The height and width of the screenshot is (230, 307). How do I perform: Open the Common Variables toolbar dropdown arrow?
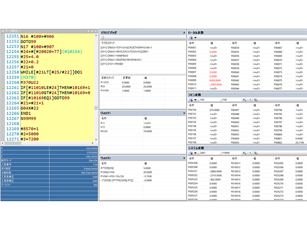tap(195, 100)
